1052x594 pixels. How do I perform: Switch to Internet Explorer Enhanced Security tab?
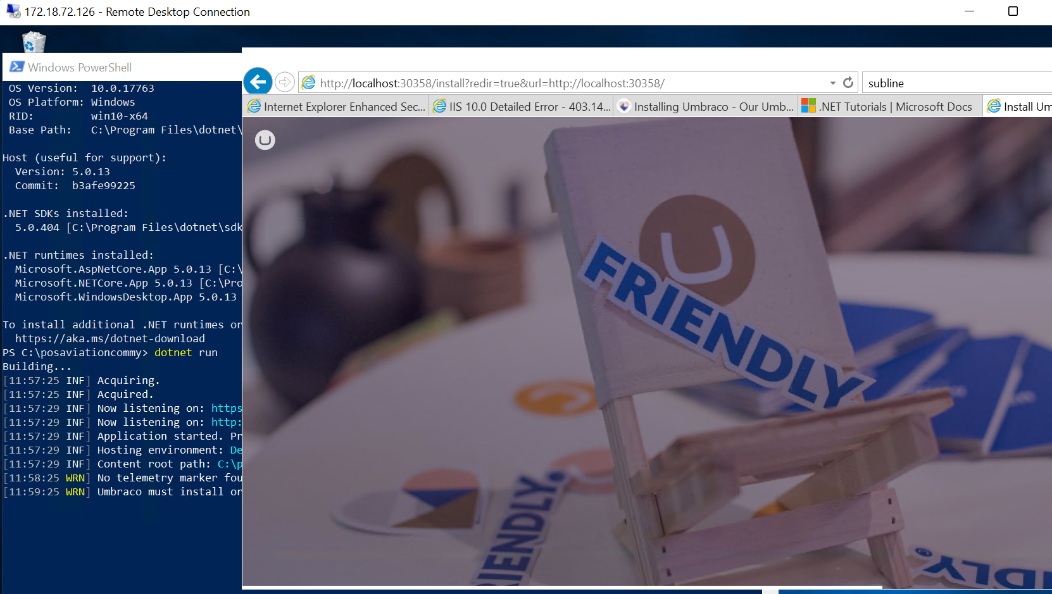pos(336,106)
